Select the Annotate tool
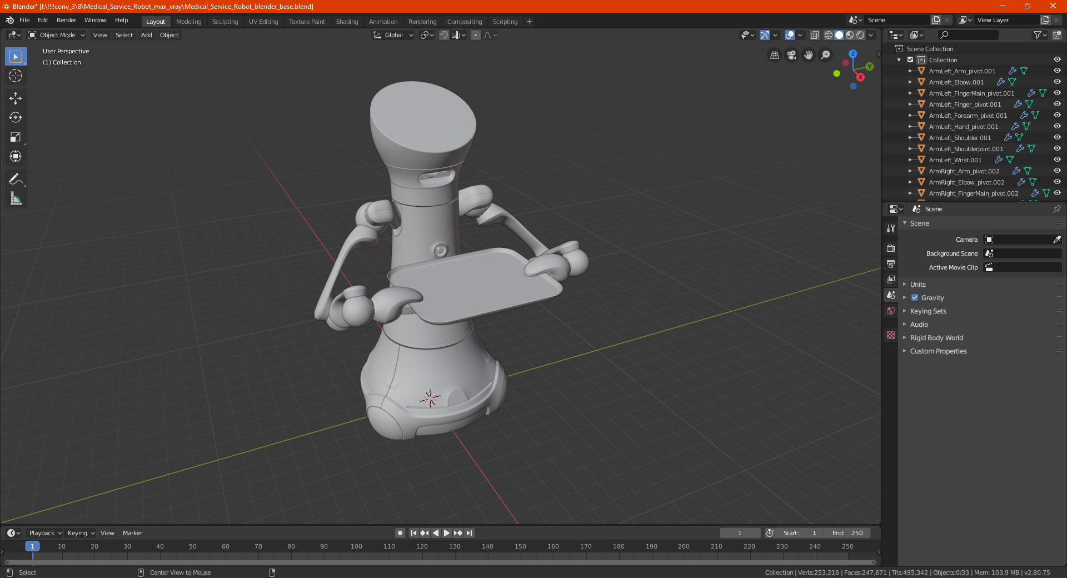The width and height of the screenshot is (1067, 578). tap(16, 179)
